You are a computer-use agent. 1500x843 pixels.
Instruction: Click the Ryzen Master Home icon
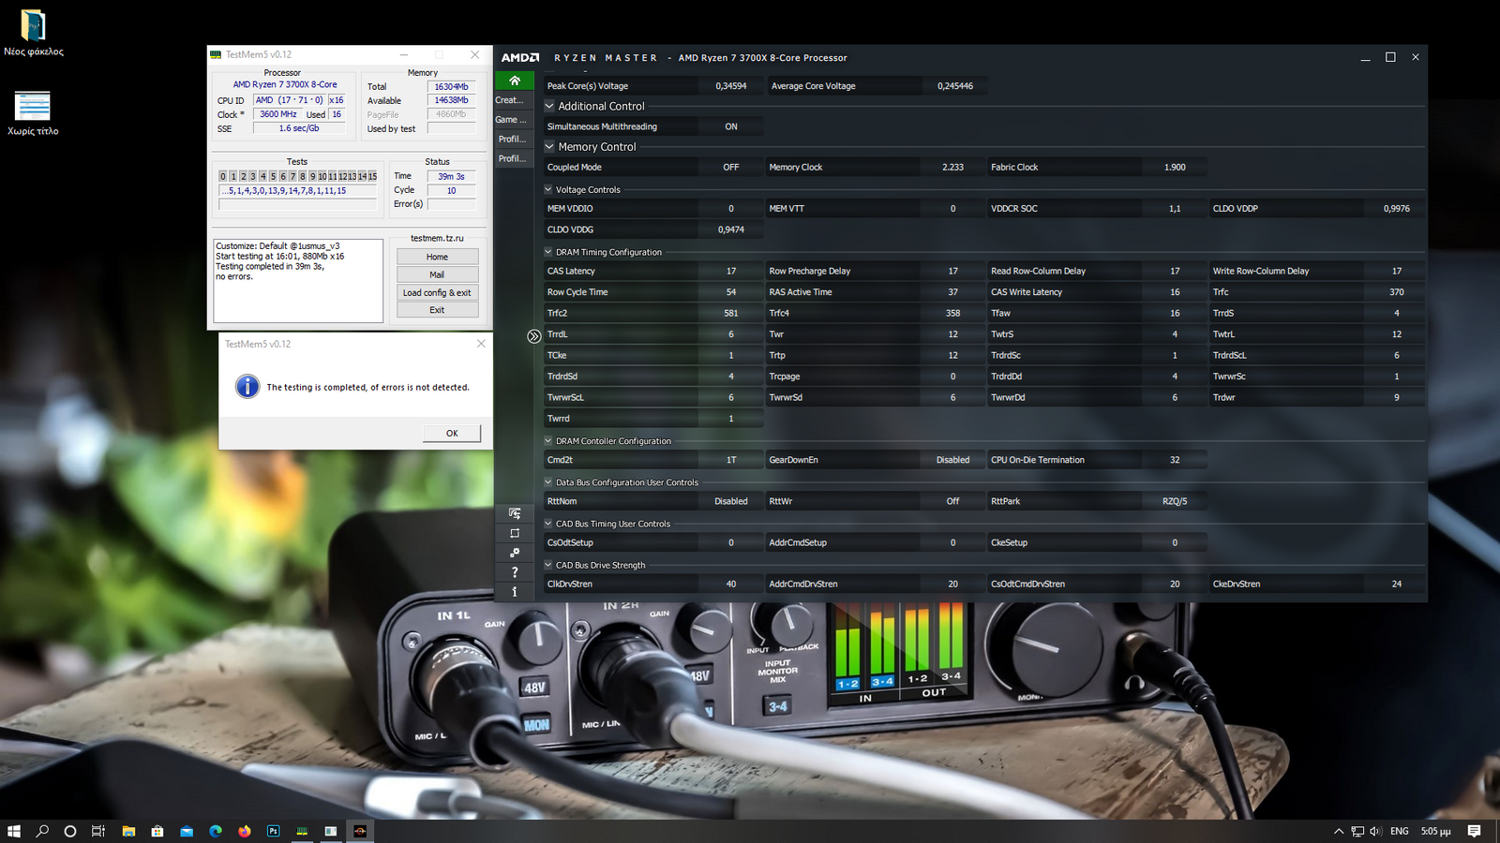[514, 81]
